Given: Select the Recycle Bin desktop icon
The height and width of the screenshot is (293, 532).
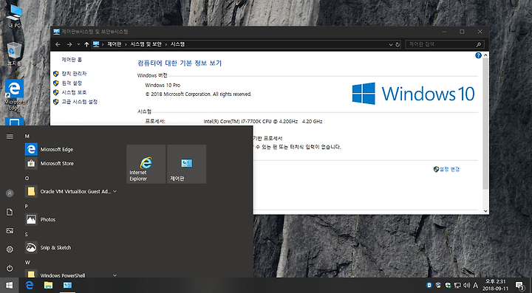Looking at the screenshot, I should (14, 54).
